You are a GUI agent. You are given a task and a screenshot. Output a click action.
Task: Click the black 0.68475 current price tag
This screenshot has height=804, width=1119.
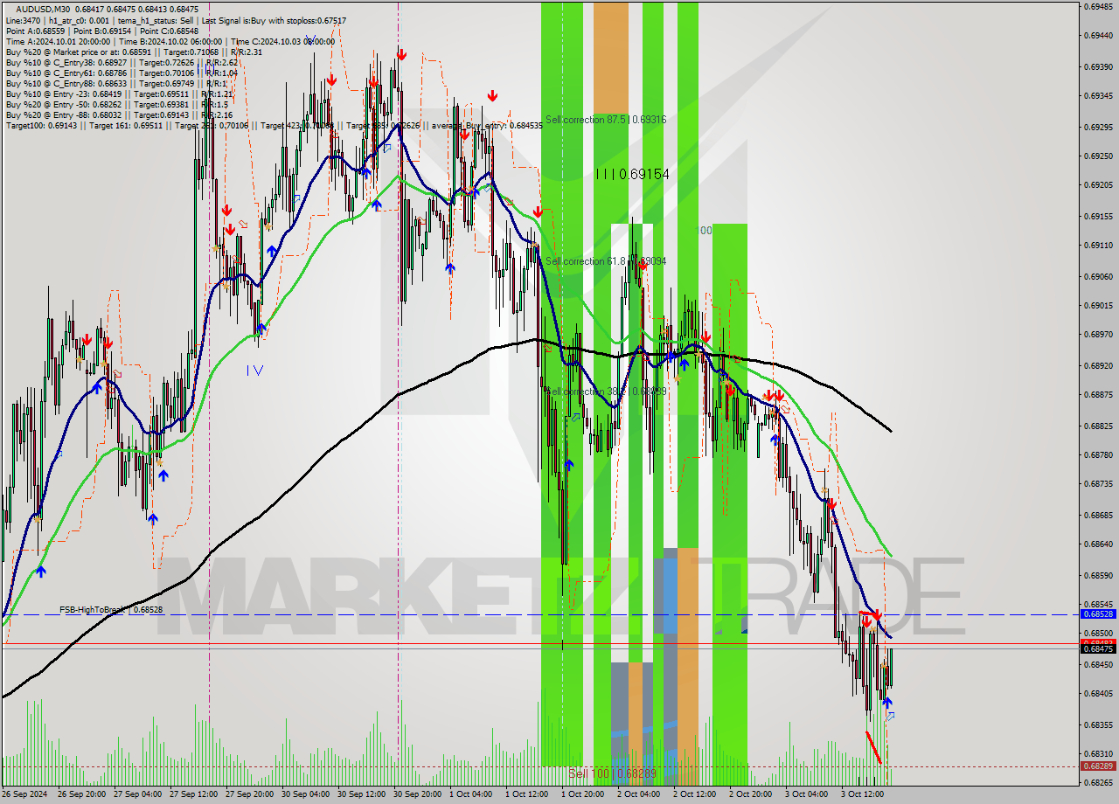click(x=1098, y=648)
